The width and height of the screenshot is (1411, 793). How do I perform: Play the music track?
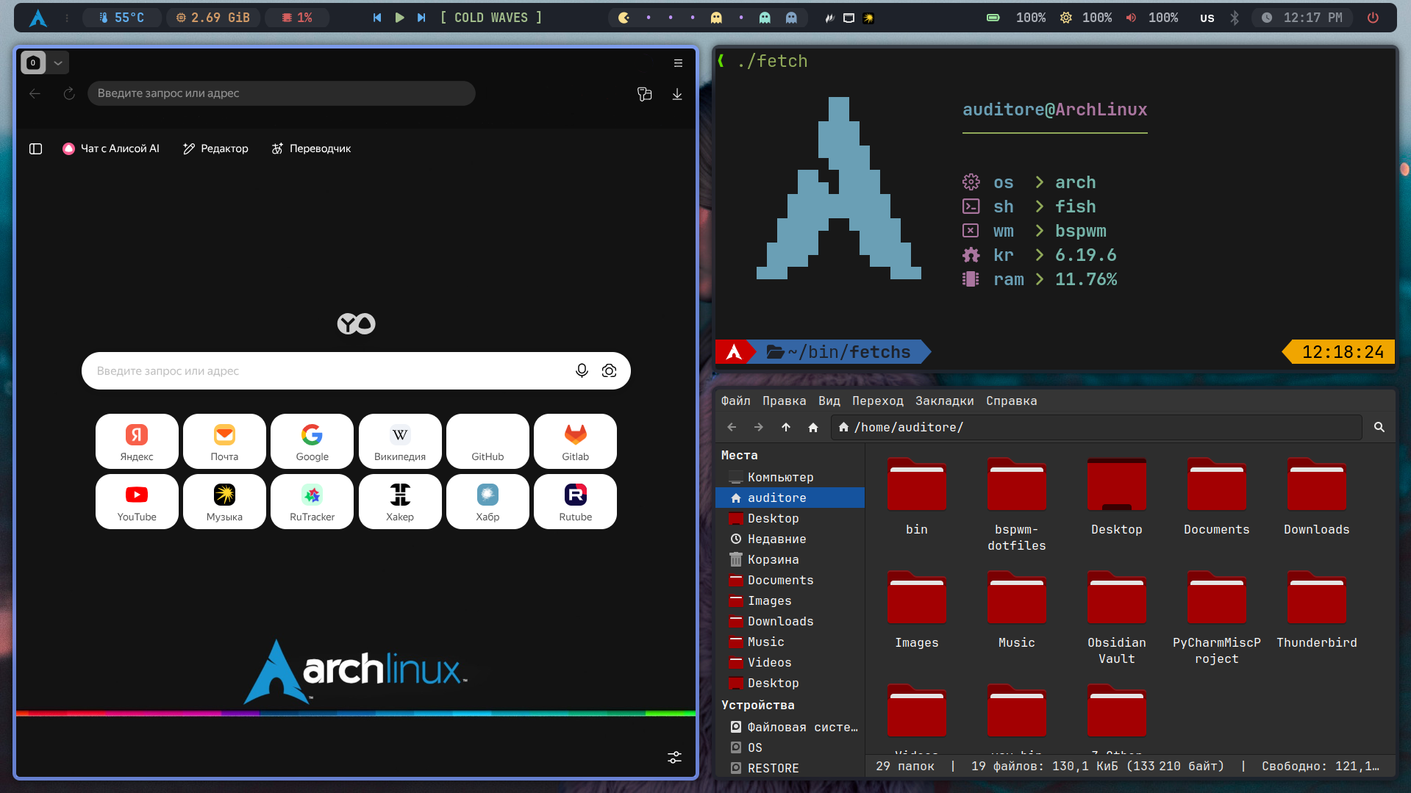(399, 18)
